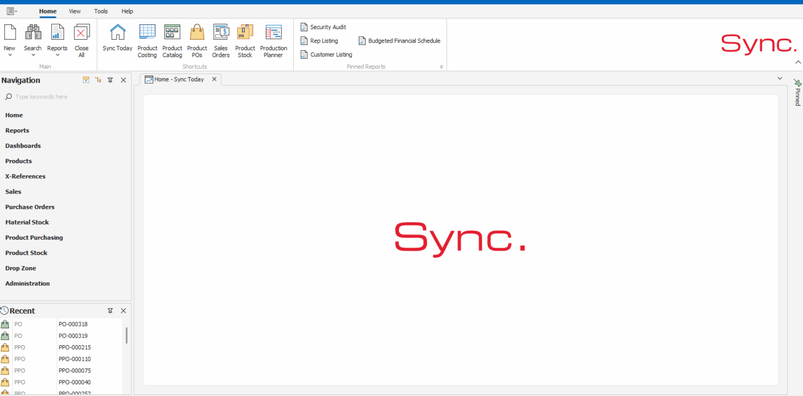Open Product Stock in Navigation panel
The image size is (803, 396).
[x=26, y=253]
